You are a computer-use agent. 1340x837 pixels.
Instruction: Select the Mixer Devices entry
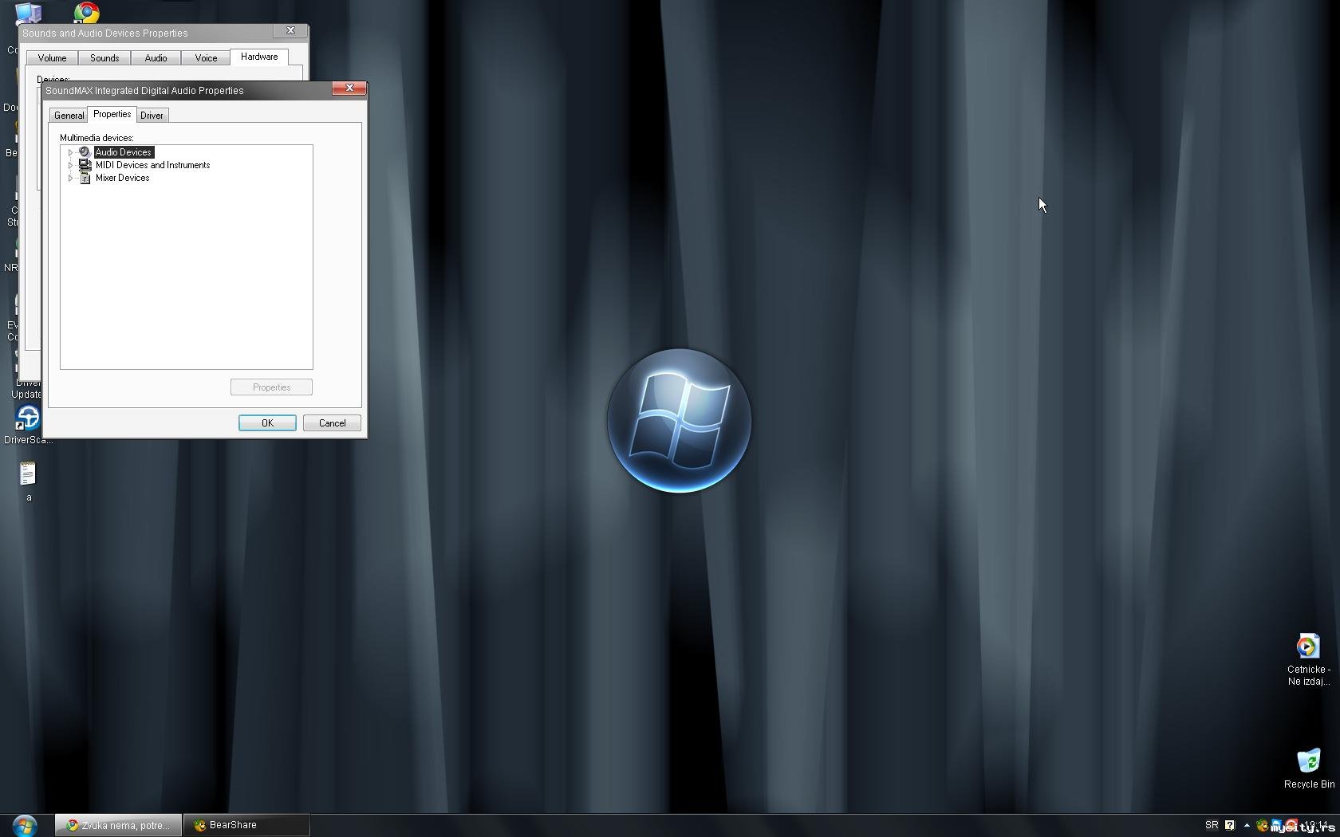[x=122, y=178]
